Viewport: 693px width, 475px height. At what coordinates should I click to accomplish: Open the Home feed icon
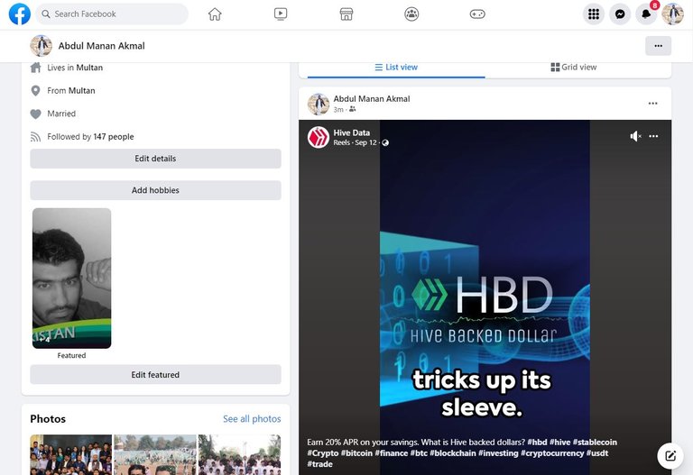click(x=215, y=14)
